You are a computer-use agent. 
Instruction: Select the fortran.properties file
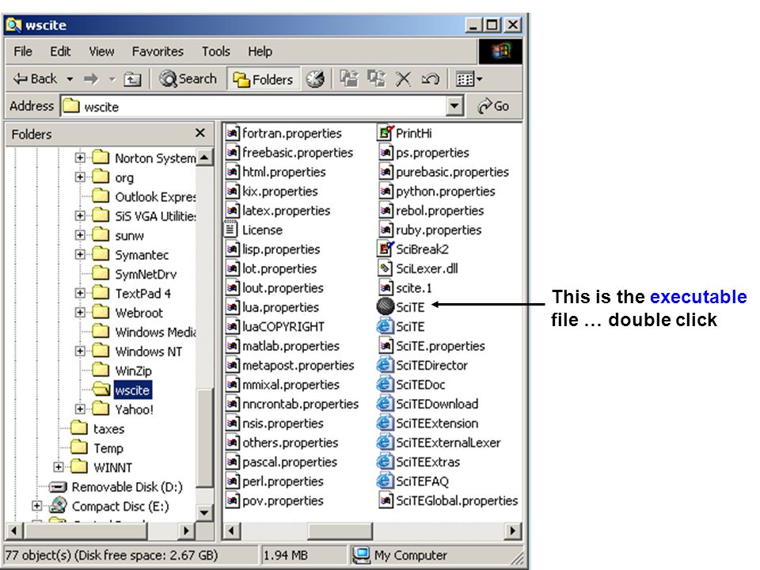pyautogui.click(x=283, y=133)
